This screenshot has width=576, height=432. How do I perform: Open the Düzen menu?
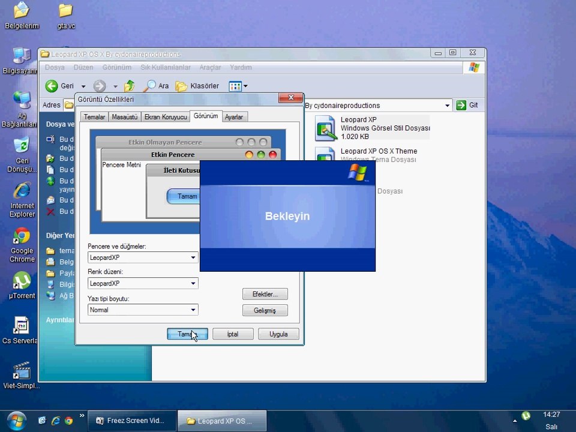83,67
